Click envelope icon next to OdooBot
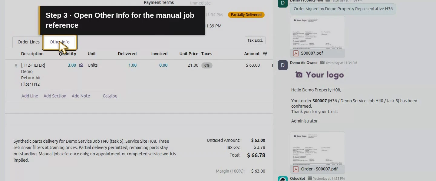The width and height of the screenshot is (436, 181). tap(310, 179)
